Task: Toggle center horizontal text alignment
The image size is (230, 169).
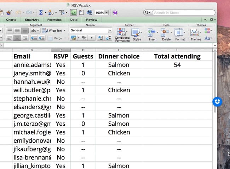Action: (16, 38)
